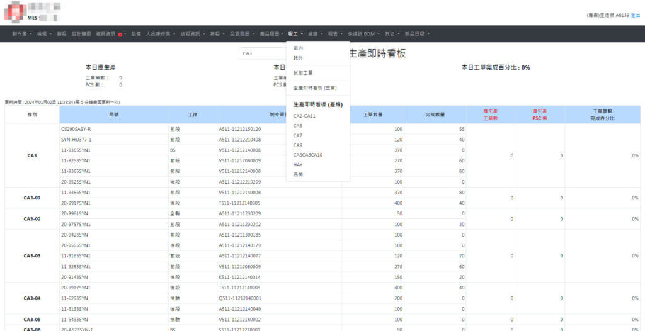Open the 製令單 dropdown menu
The width and height of the screenshot is (645, 331).
(23, 33)
